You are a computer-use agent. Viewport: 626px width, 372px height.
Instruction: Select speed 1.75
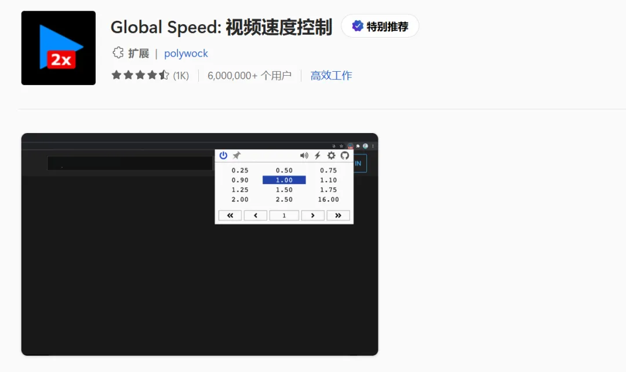[328, 190]
